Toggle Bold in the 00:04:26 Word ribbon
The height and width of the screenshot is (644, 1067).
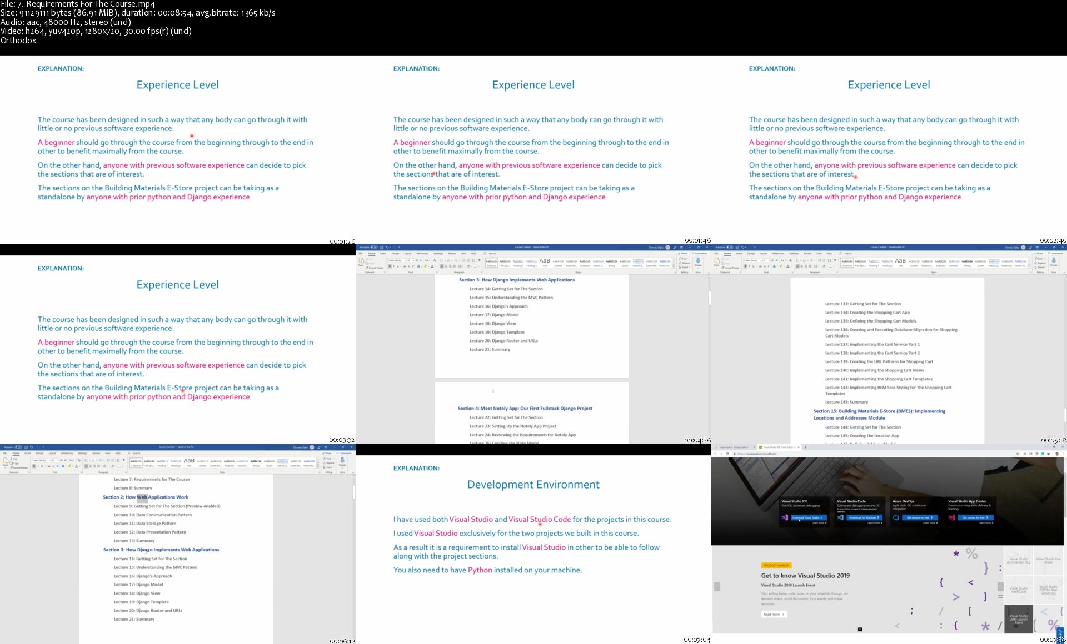click(x=390, y=266)
